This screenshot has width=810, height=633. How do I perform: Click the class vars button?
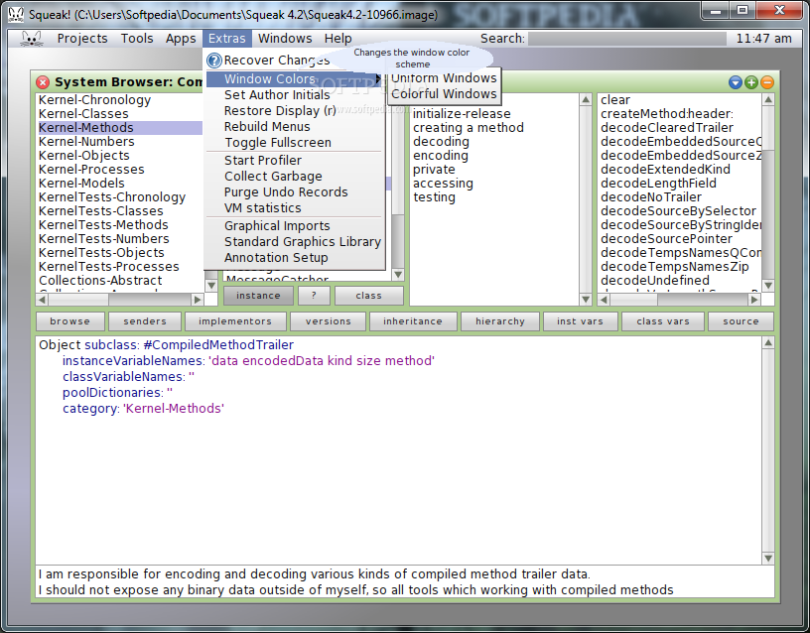(x=663, y=321)
